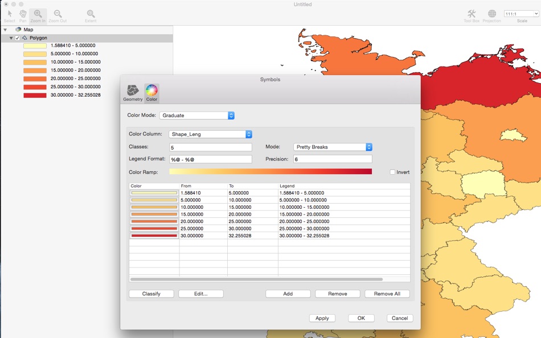
Task: Click the Add button
Action: pos(288,294)
